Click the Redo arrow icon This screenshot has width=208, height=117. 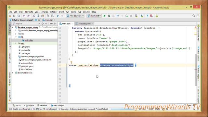28,16
